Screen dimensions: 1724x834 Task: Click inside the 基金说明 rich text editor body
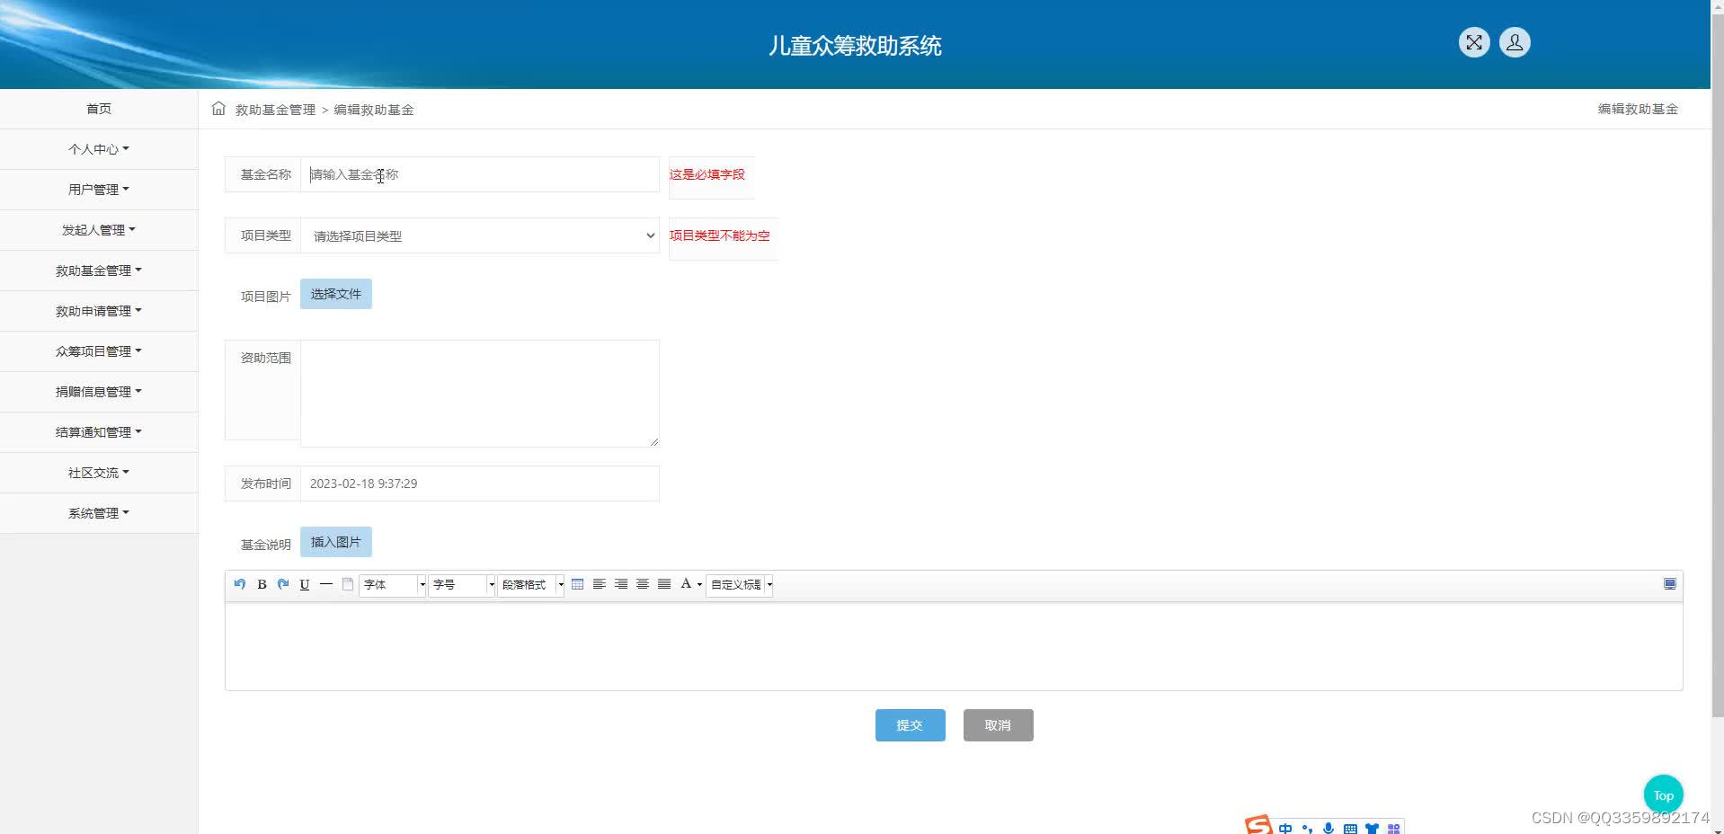pos(954,646)
